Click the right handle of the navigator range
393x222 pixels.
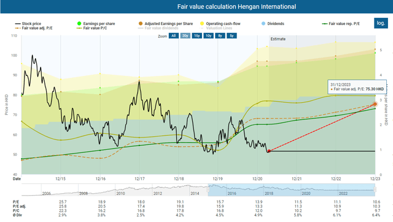pyautogui.click(x=375, y=190)
